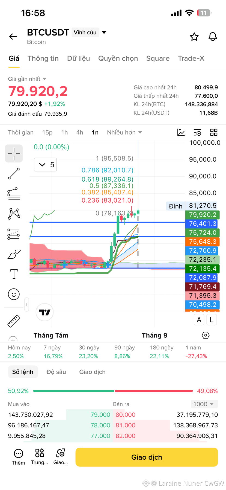The image size is (226, 490).
Task: Open the Thêm more options icon
Action: pos(18,457)
